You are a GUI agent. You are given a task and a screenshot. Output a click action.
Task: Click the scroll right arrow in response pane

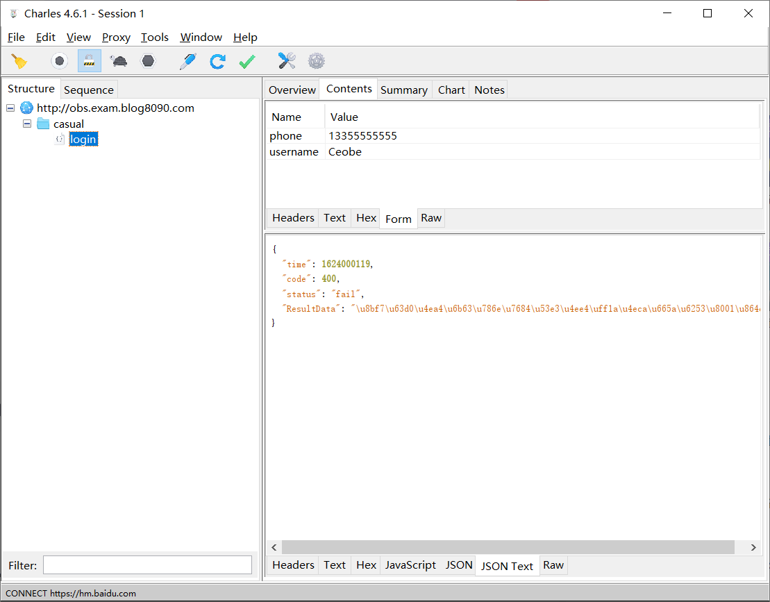[x=753, y=547]
